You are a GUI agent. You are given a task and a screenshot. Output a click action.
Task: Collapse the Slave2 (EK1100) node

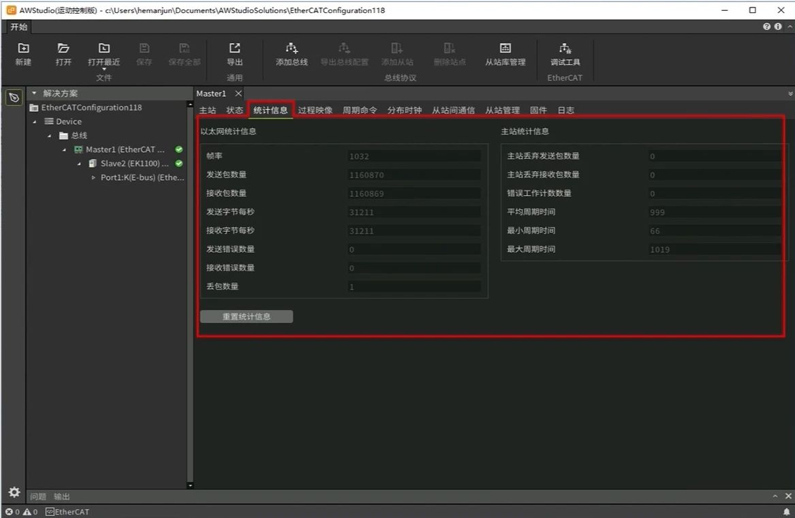pyautogui.click(x=79, y=164)
